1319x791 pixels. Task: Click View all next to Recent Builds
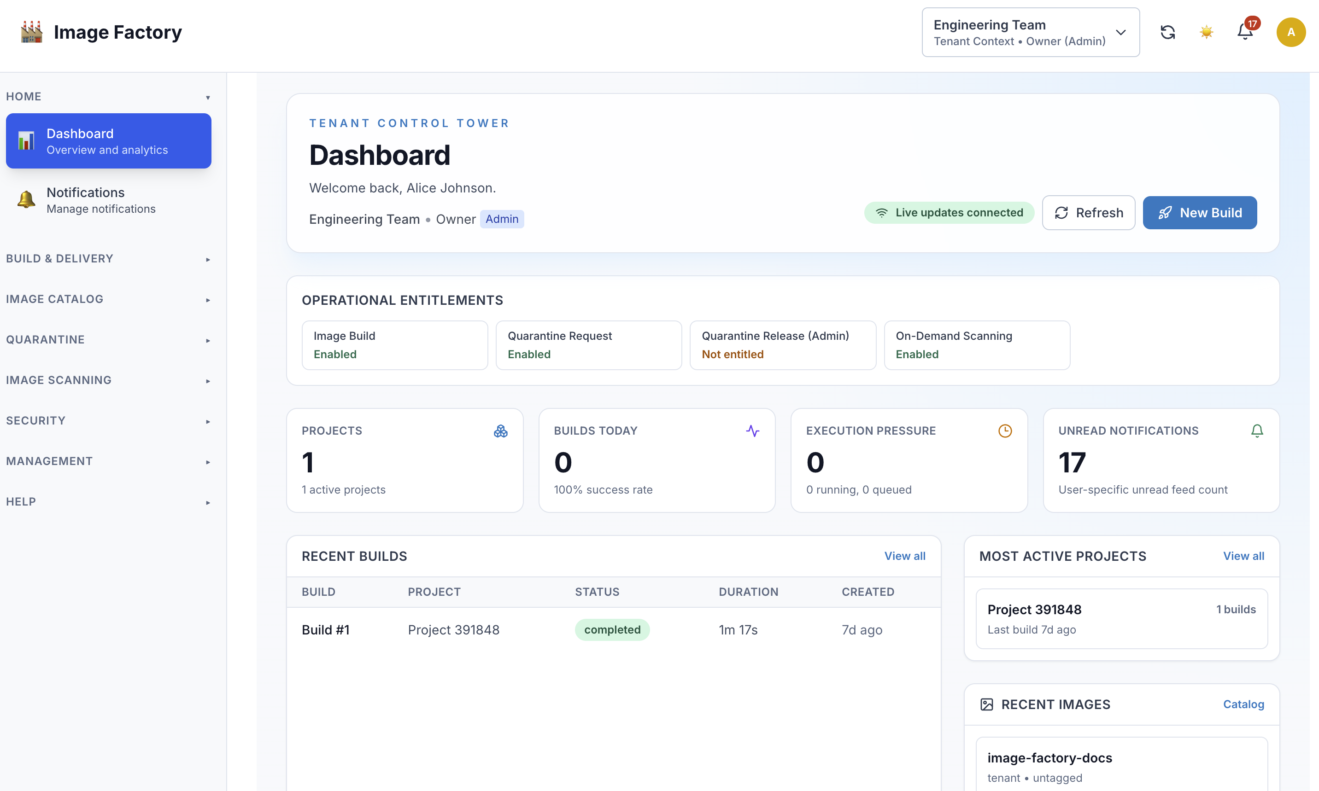tap(904, 556)
